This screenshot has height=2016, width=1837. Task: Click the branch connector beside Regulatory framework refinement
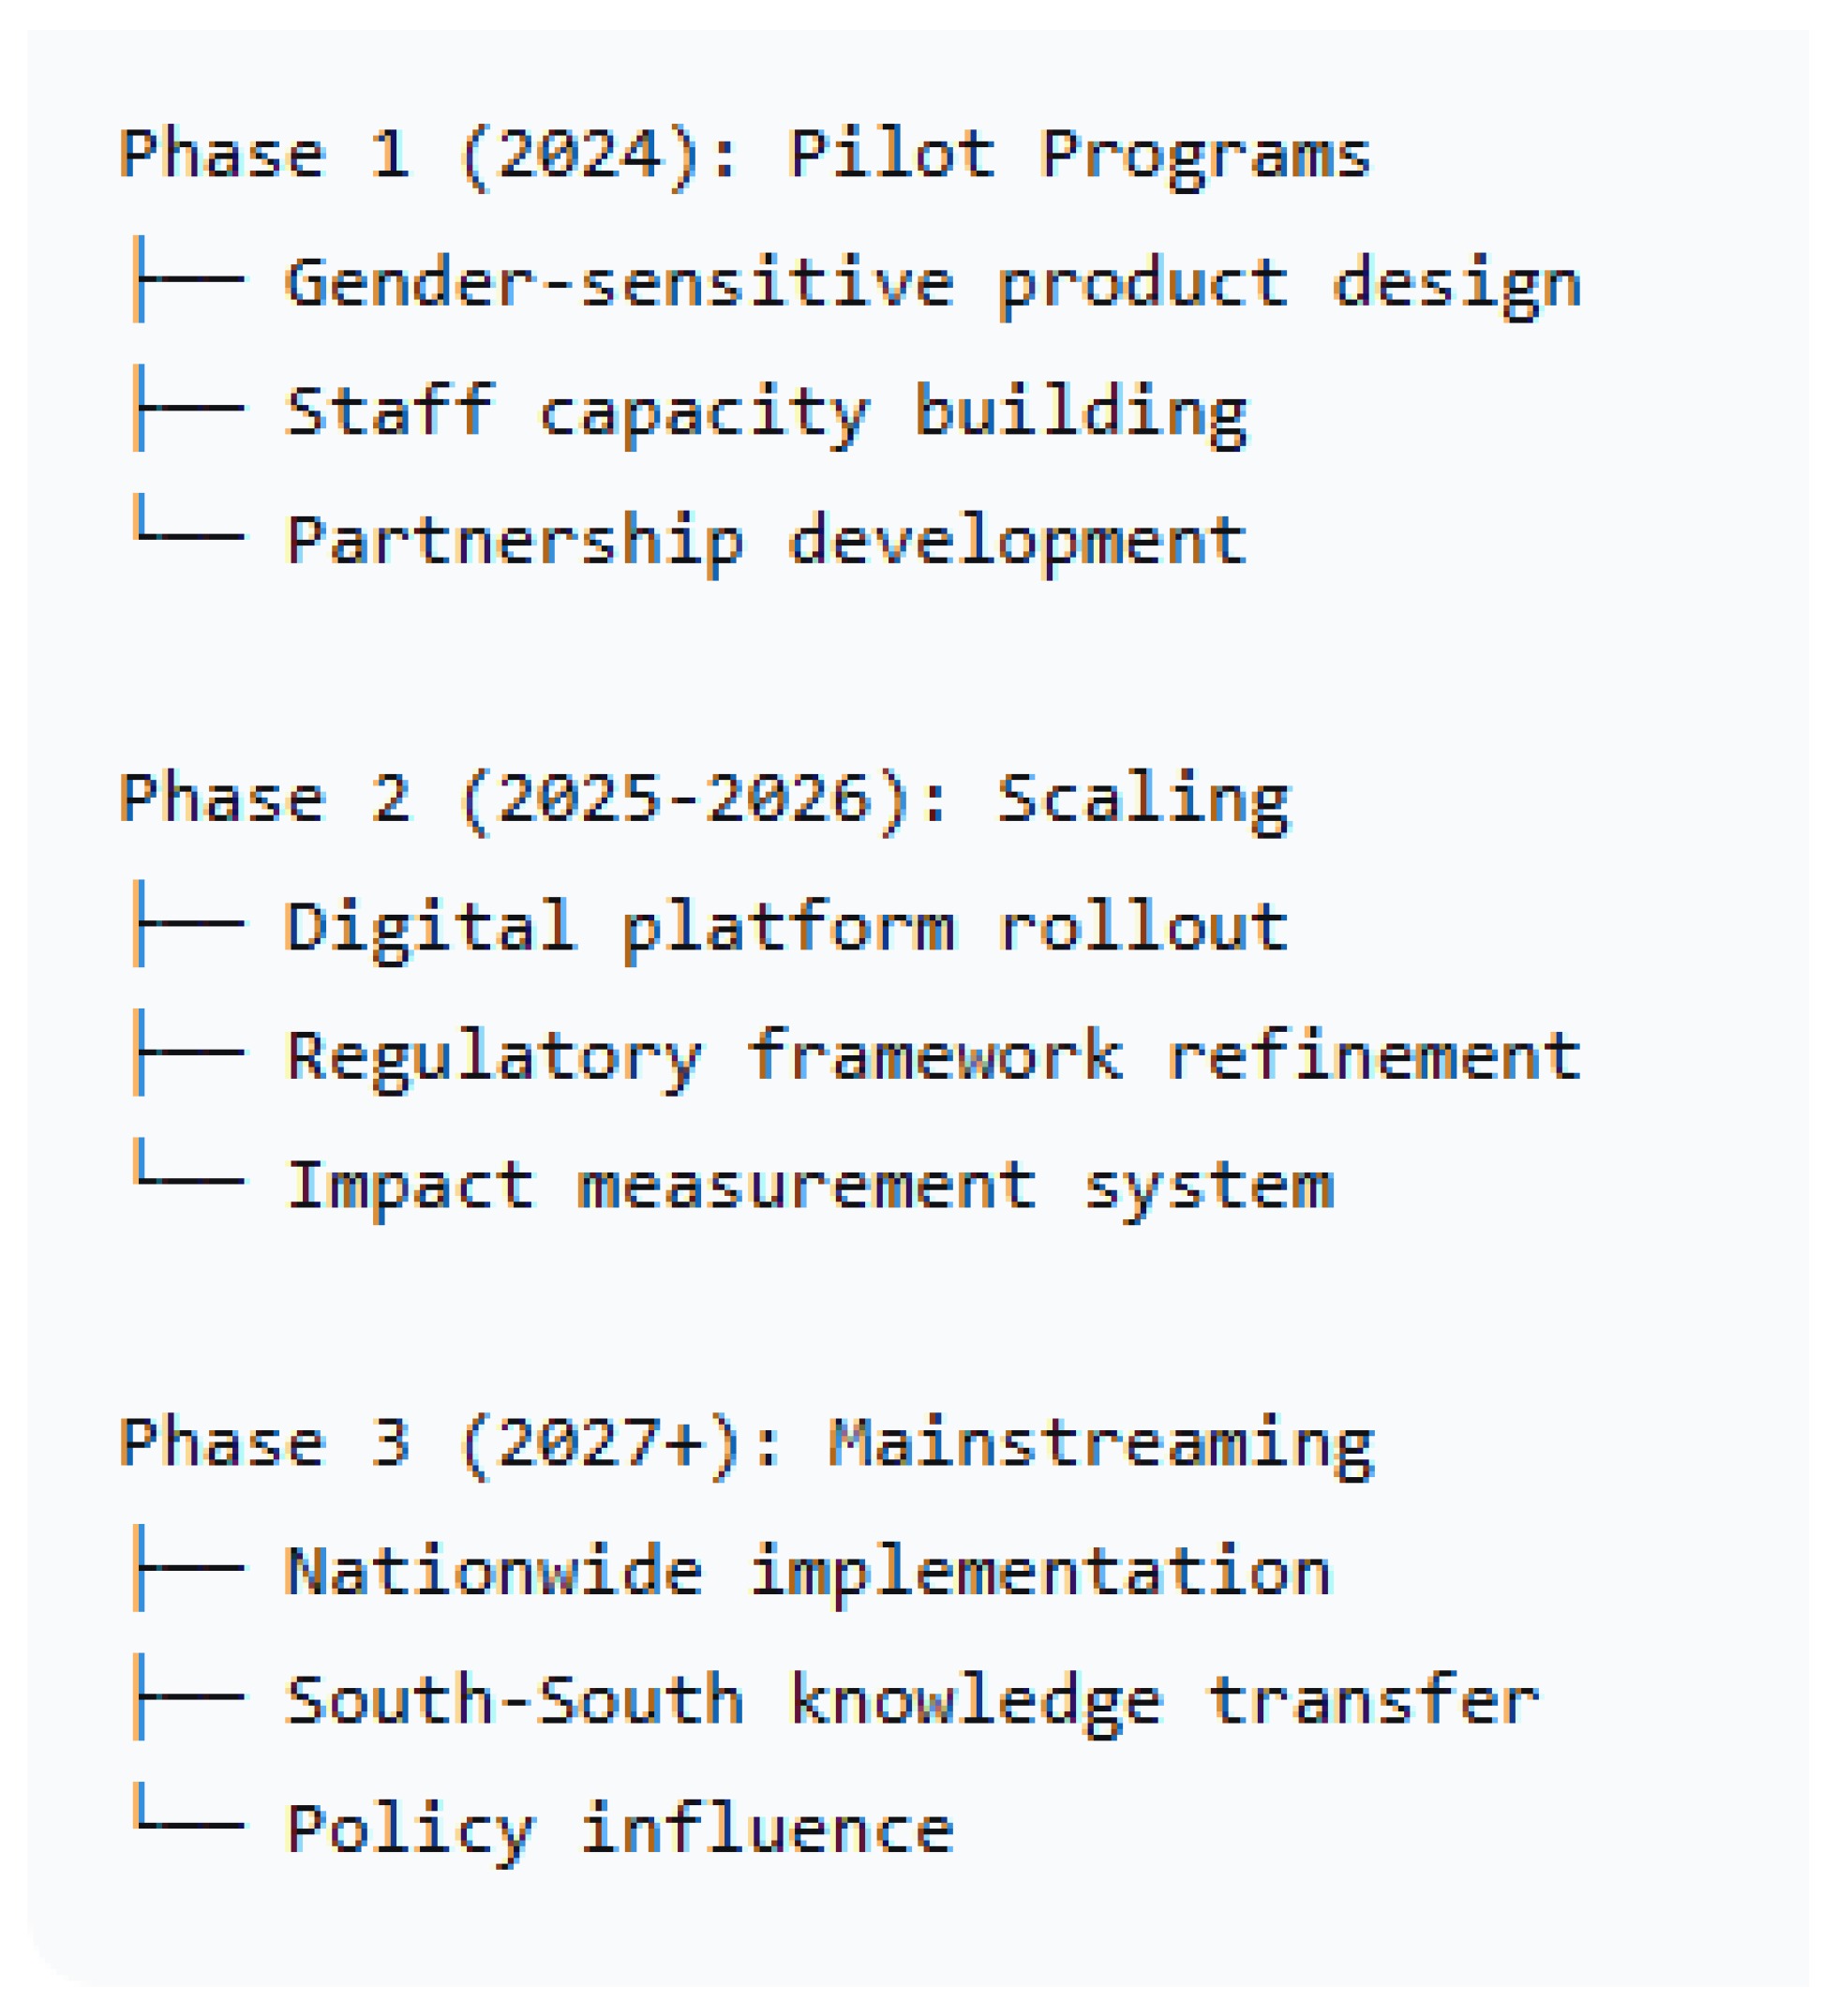188,1052
